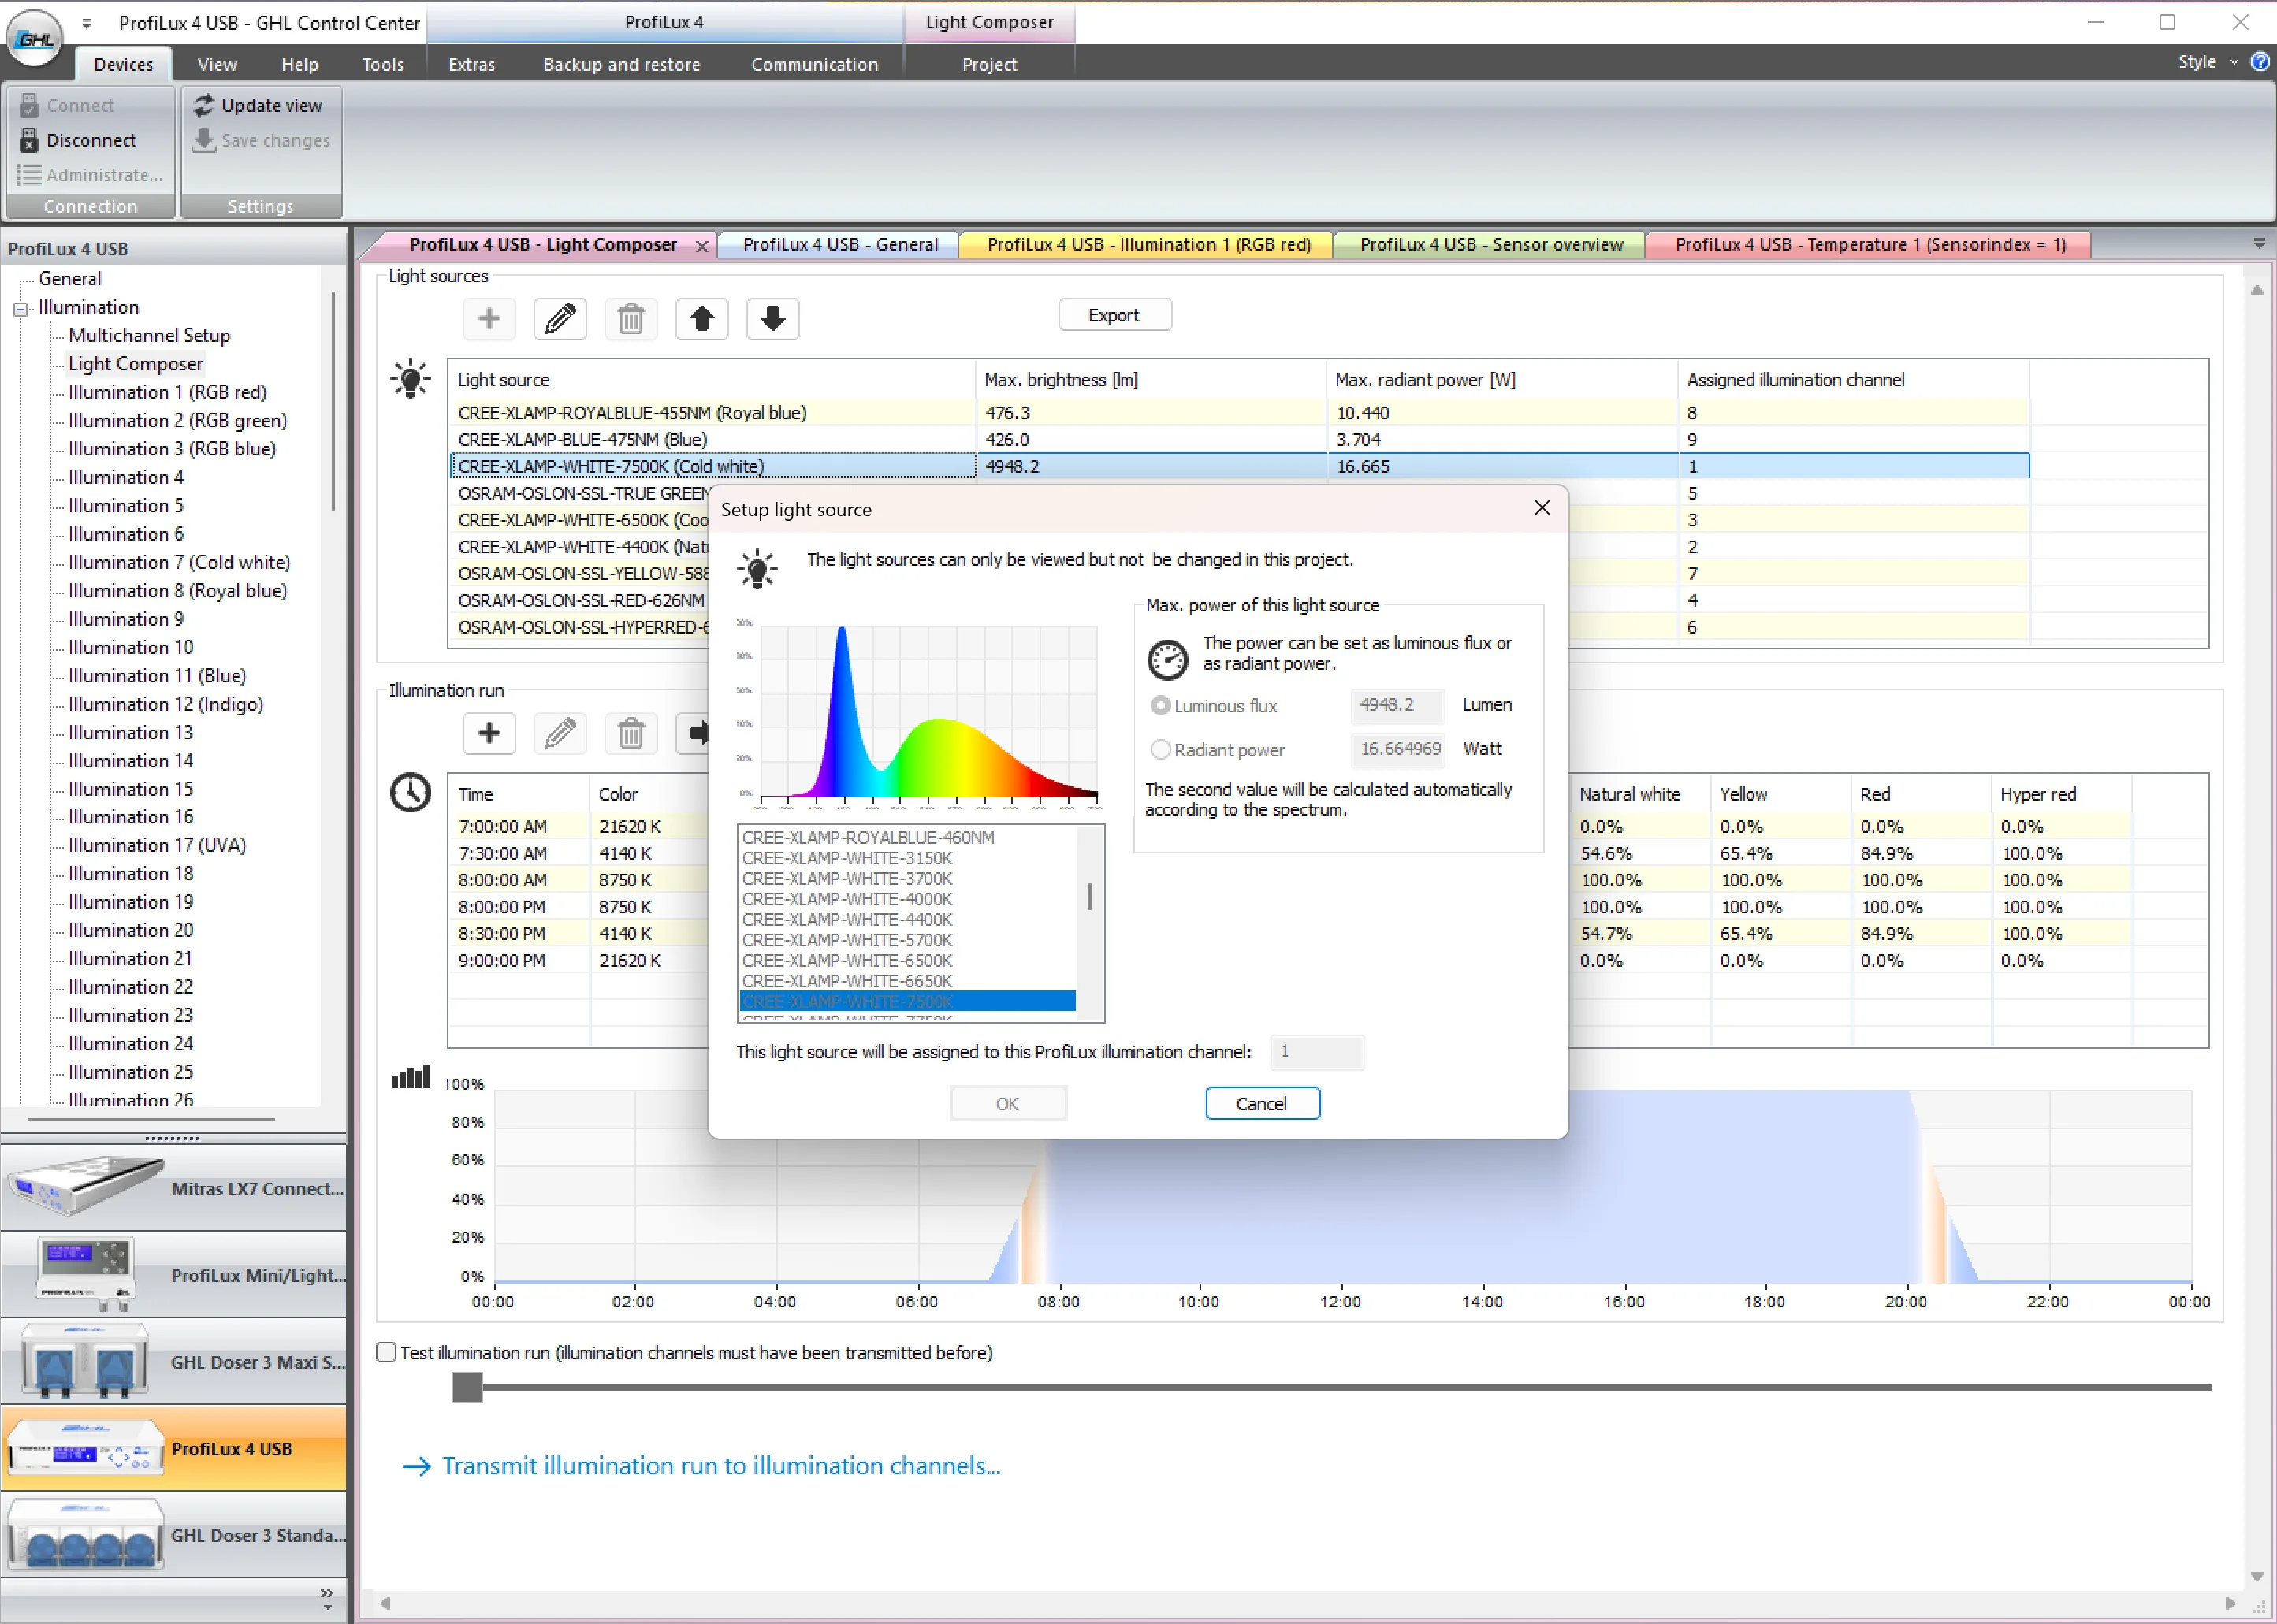Click the blue help question mark icon
This screenshot has height=1624, width=2277.
(2259, 62)
